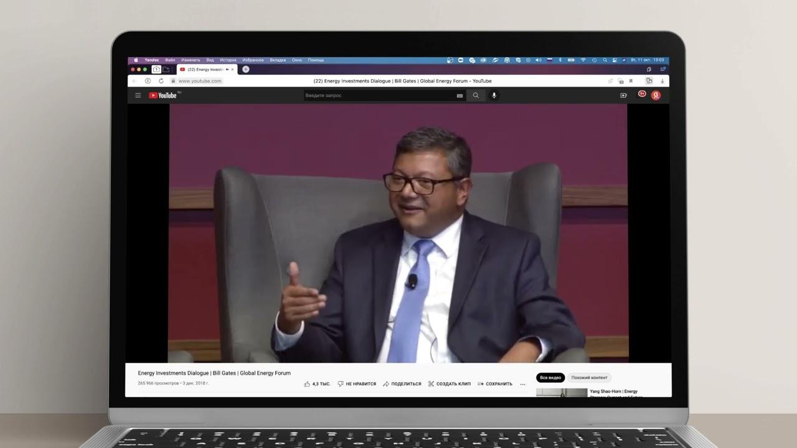The width and height of the screenshot is (797, 448).
Task: Go to the YouTube home logo
Action: coord(163,95)
